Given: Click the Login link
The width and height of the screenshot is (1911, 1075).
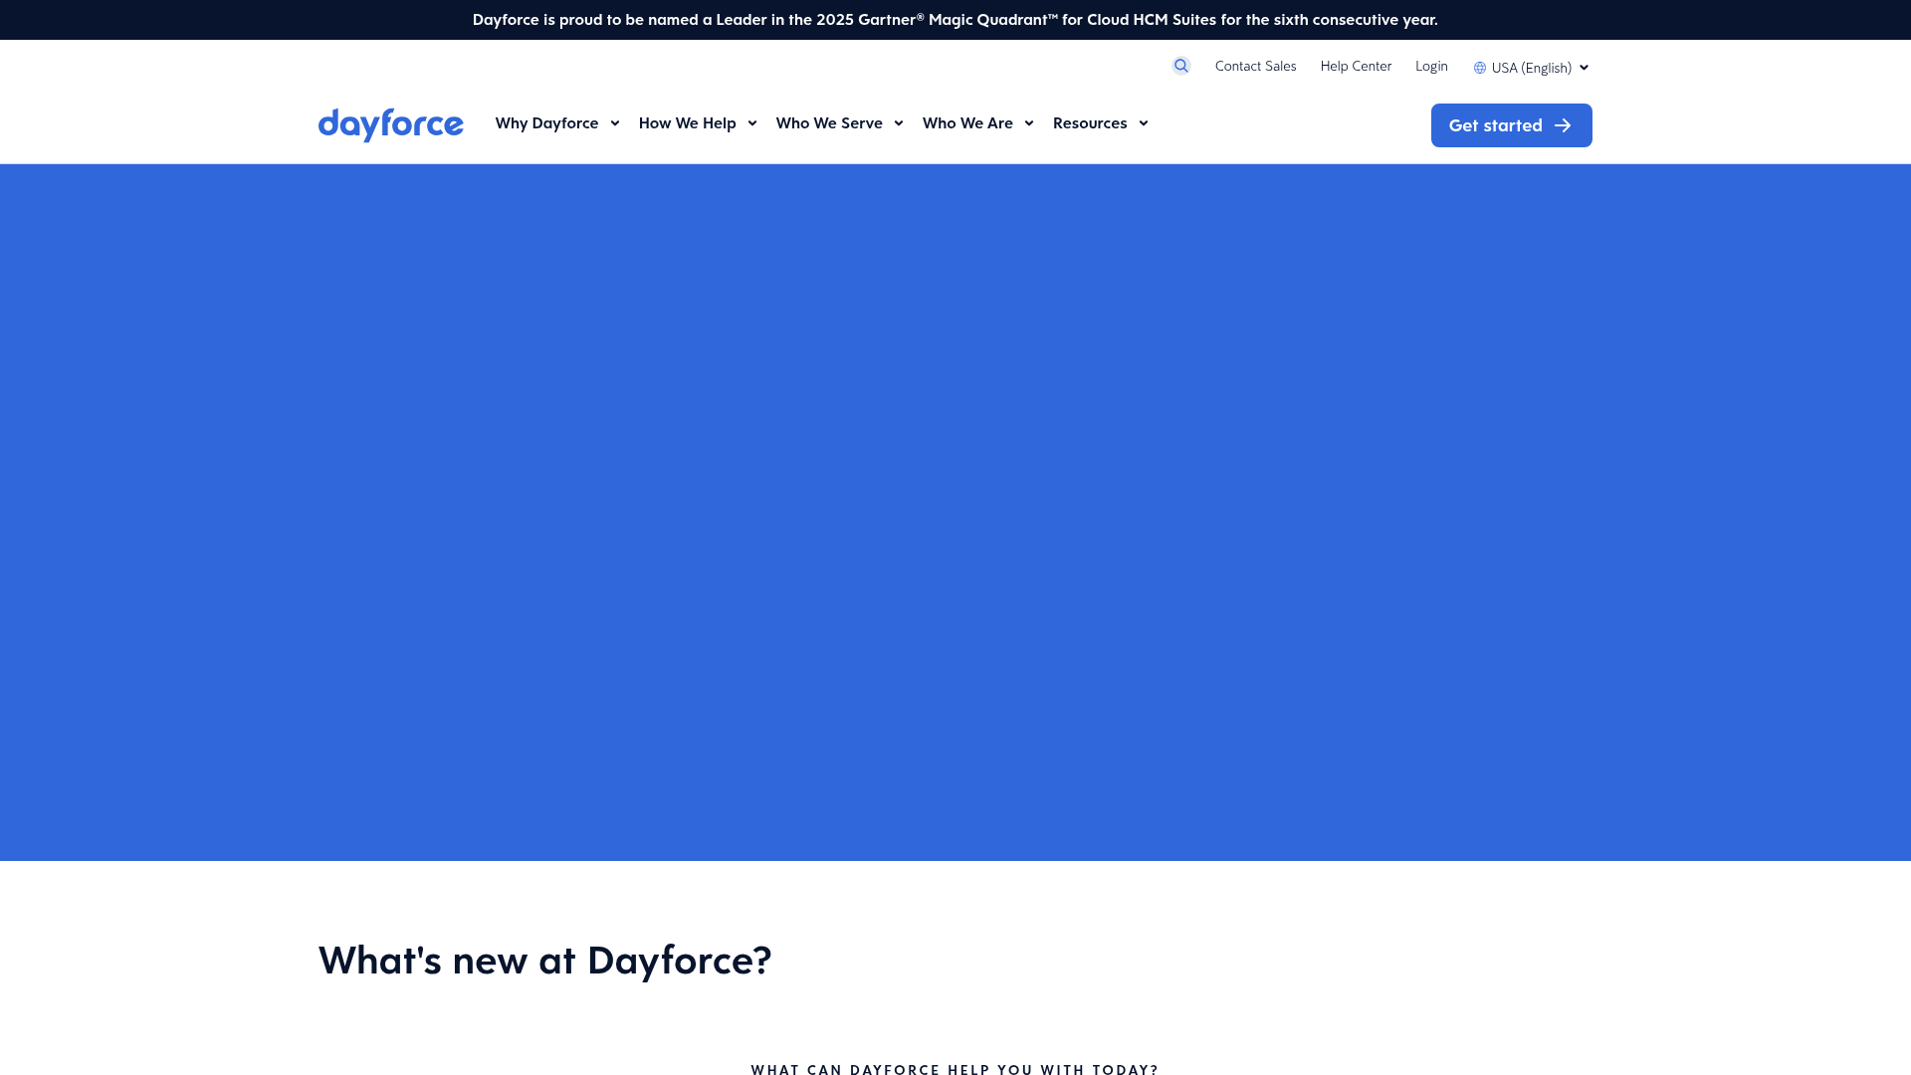Looking at the screenshot, I should 1431,66.
